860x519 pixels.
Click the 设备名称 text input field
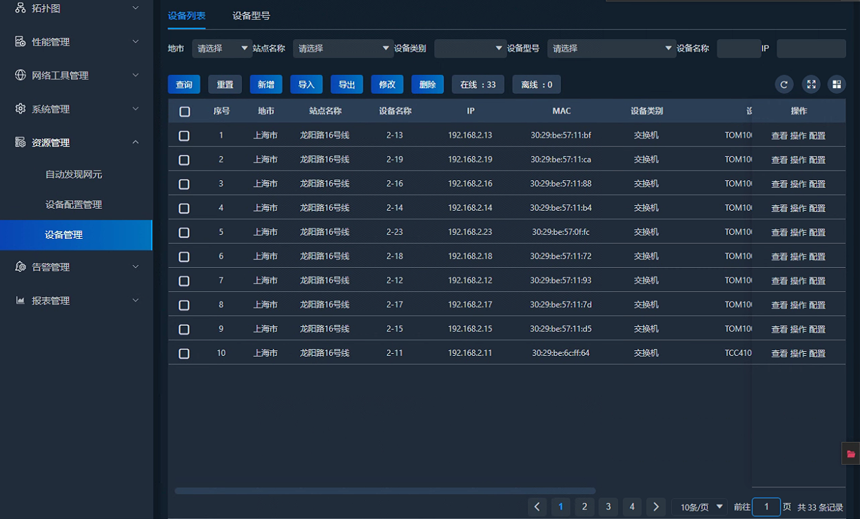[739, 48]
